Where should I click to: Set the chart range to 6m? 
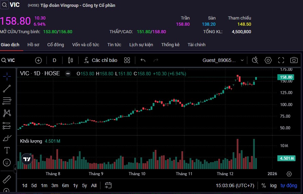(x=65, y=185)
